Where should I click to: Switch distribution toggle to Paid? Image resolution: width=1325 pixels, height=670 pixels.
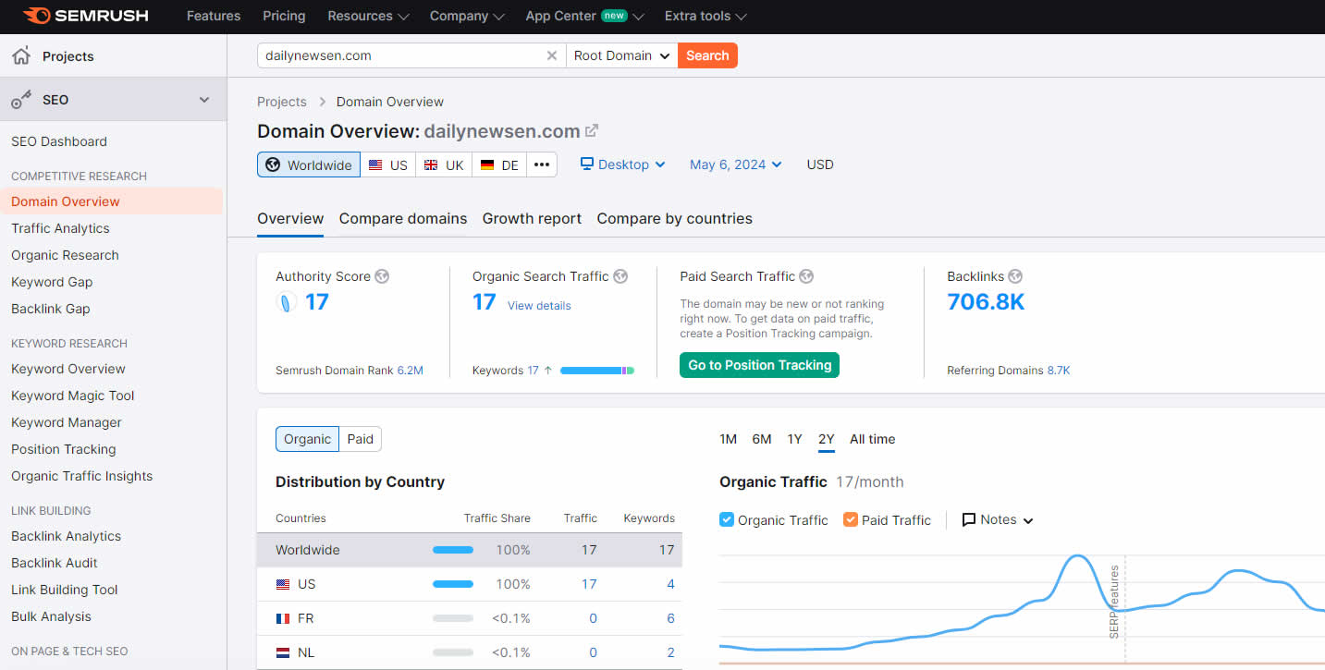click(360, 439)
